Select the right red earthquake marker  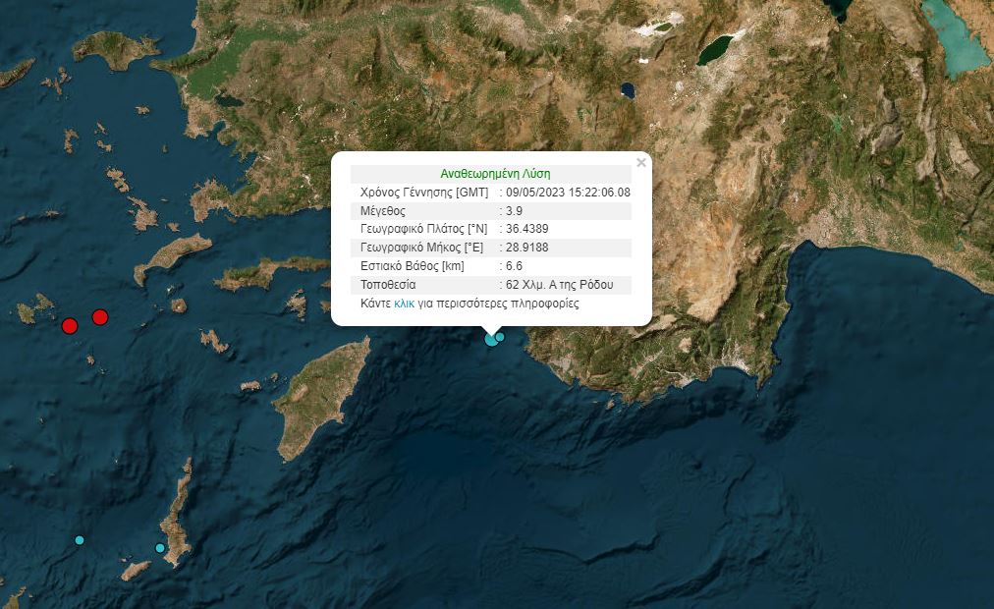(99, 316)
